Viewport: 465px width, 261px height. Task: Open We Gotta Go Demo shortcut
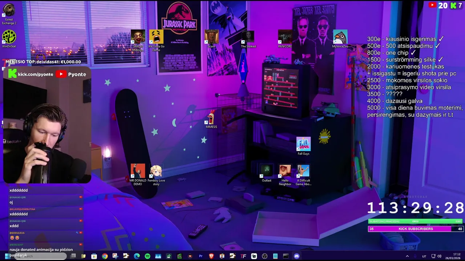(x=156, y=41)
